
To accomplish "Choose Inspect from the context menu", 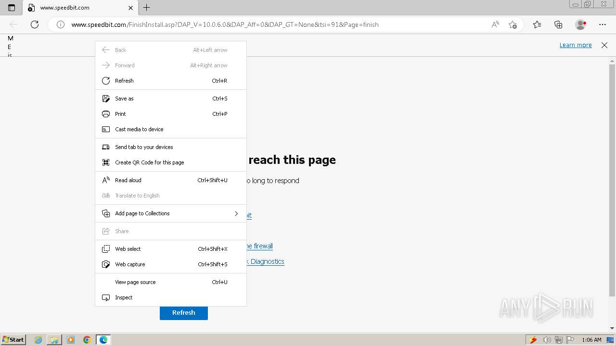I will pyautogui.click(x=171, y=297).
